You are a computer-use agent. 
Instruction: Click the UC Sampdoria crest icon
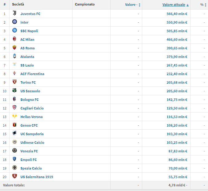click(14, 134)
